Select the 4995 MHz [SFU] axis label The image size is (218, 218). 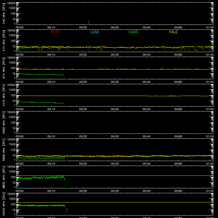click(4, 150)
